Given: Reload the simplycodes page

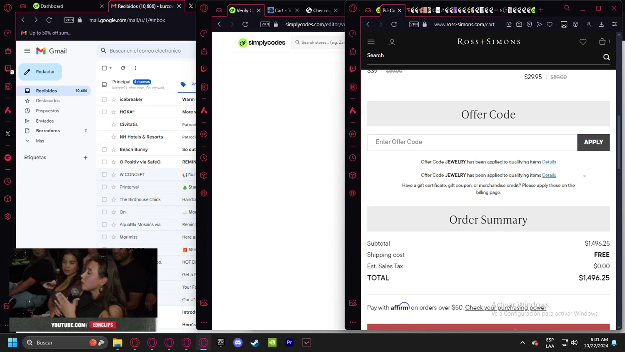Looking at the screenshot, I should tap(245, 24).
